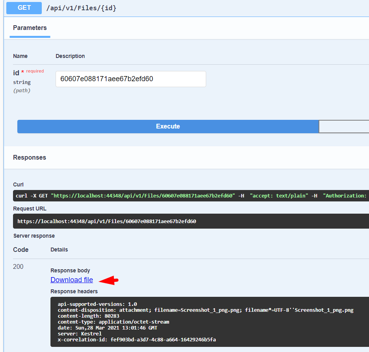Click the id parameter input field
This screenshot has width=369, height=352.
click(131, 79)
